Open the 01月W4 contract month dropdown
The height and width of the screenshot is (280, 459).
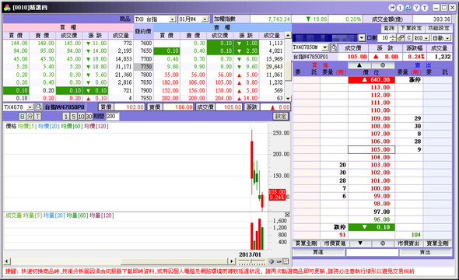[x=205, y=19]
